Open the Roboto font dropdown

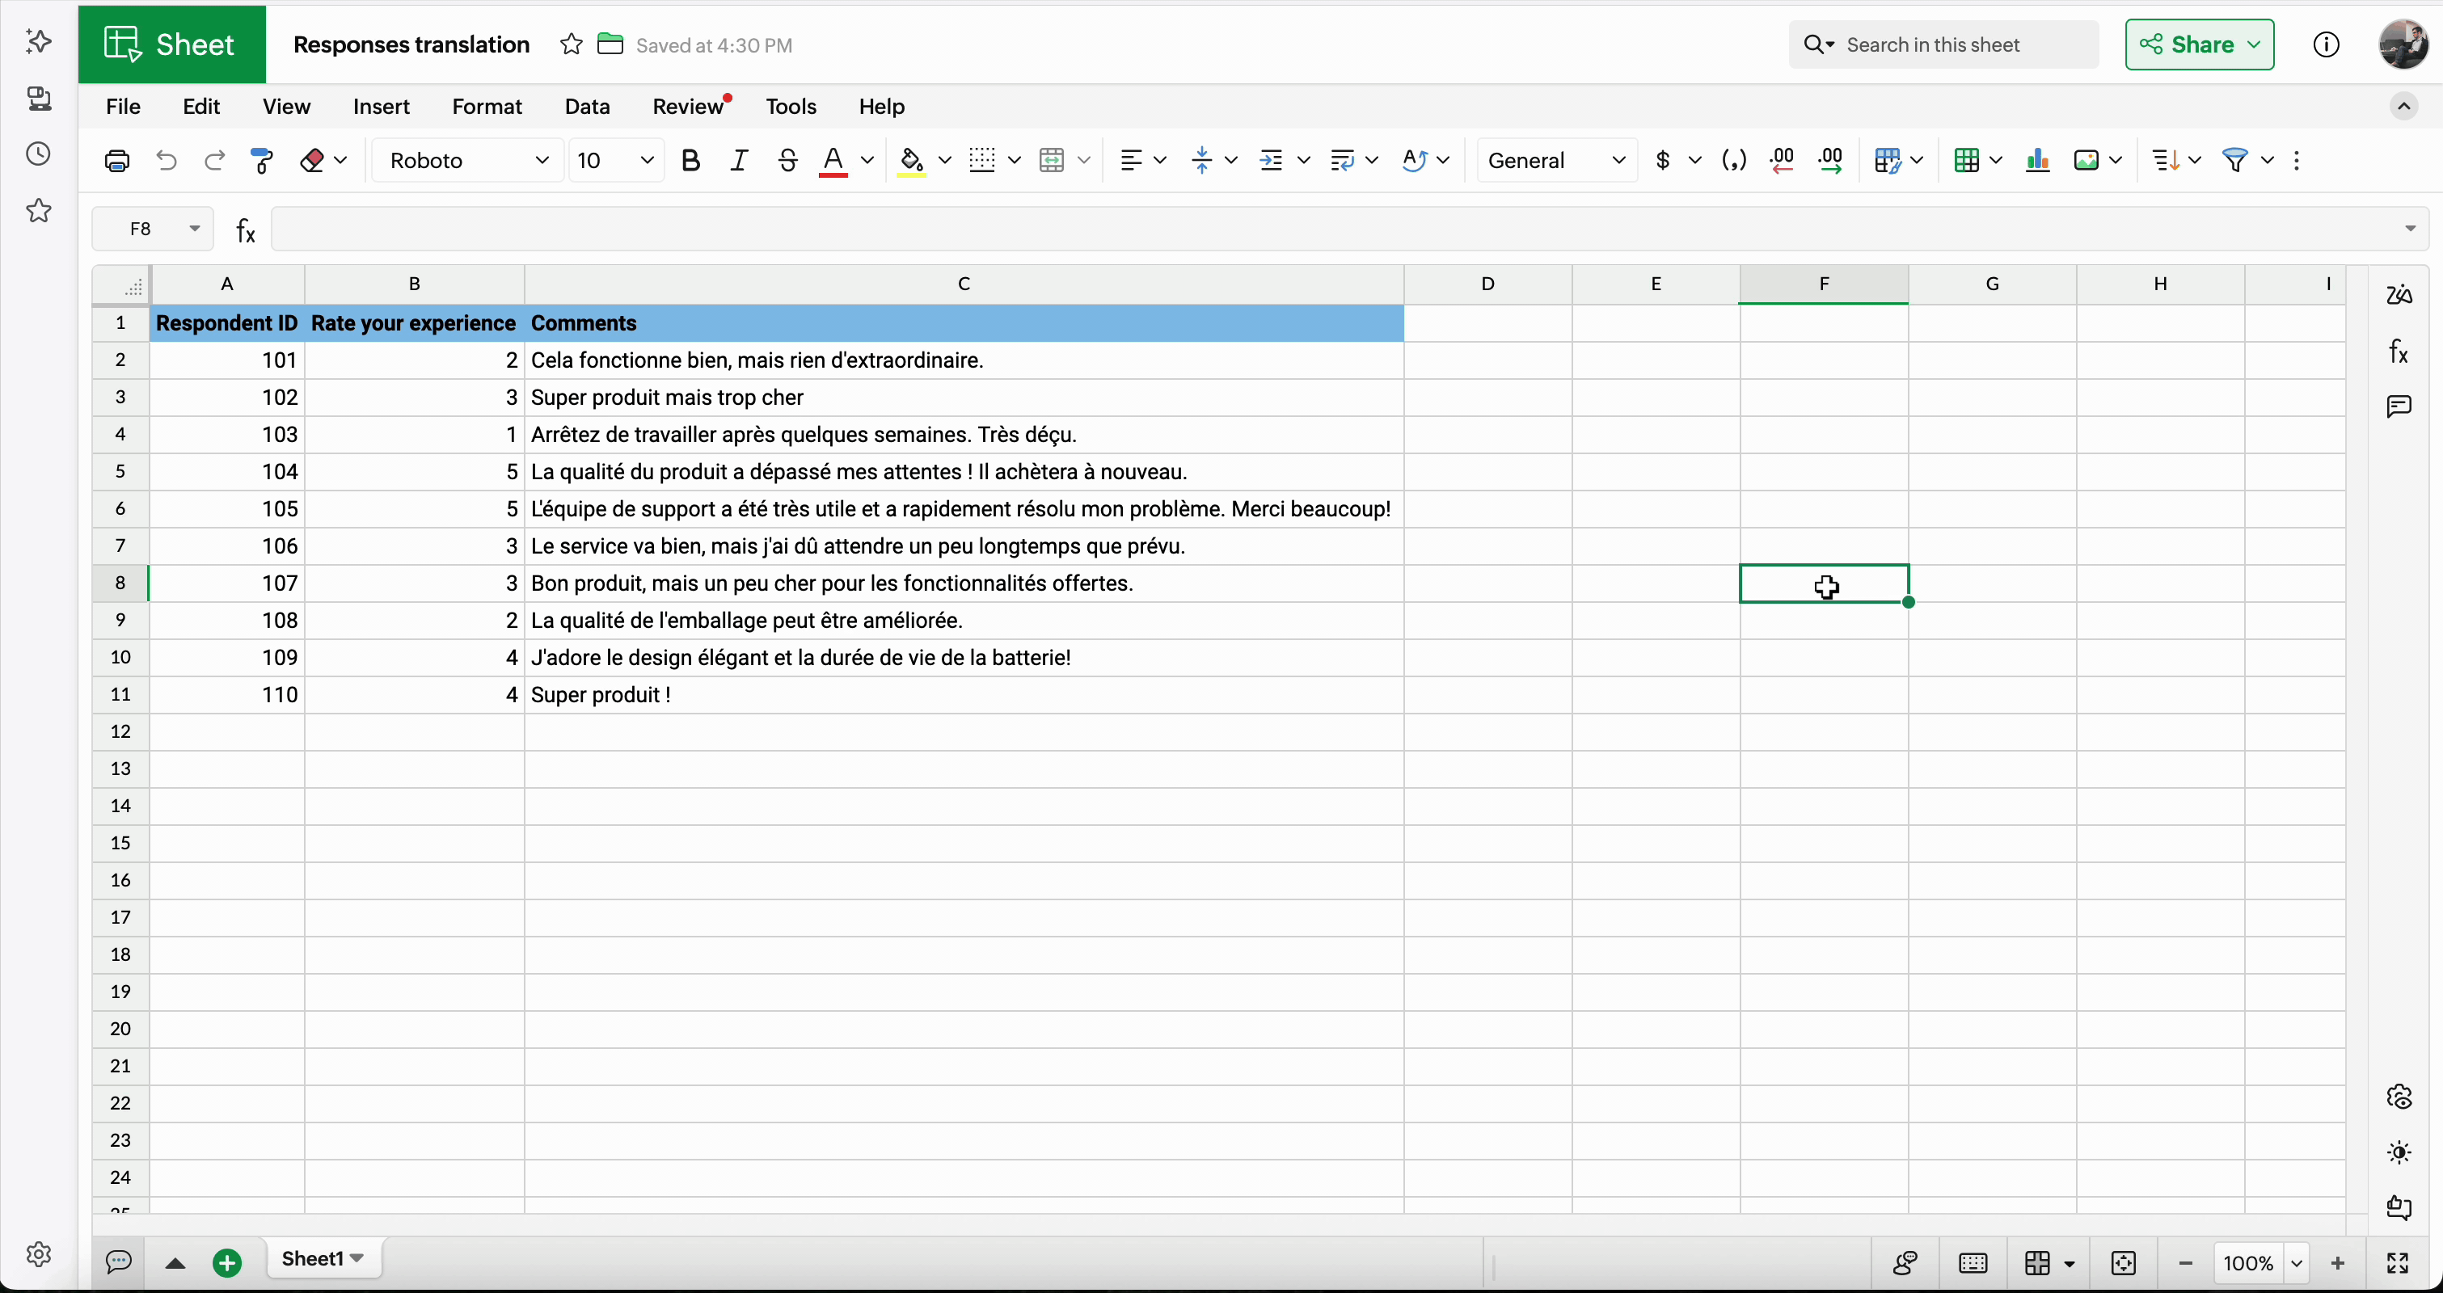(x=469, y=160)
